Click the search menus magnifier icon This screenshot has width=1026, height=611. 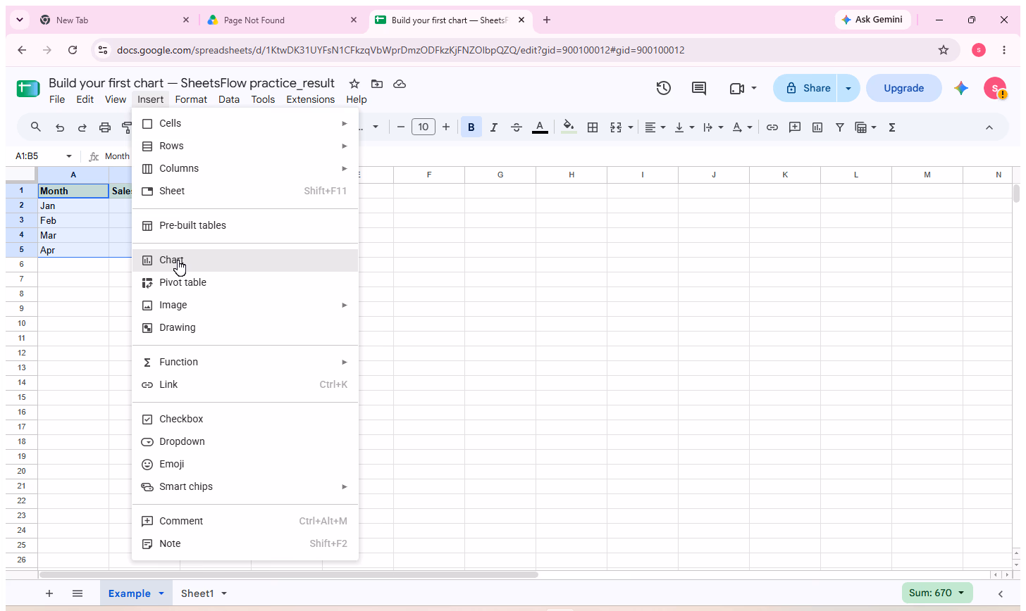(36, 127)
